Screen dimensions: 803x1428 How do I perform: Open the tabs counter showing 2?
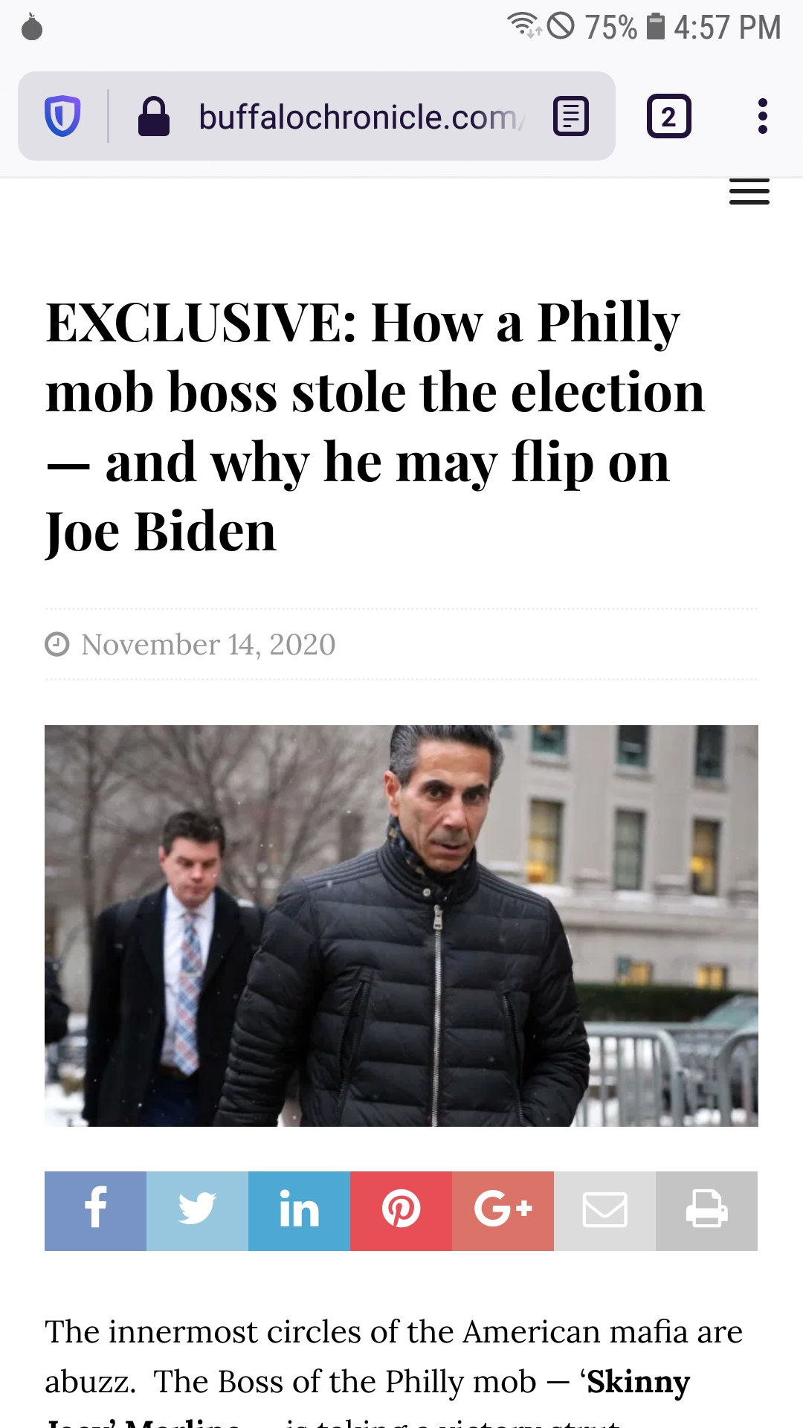pos(668,117)
